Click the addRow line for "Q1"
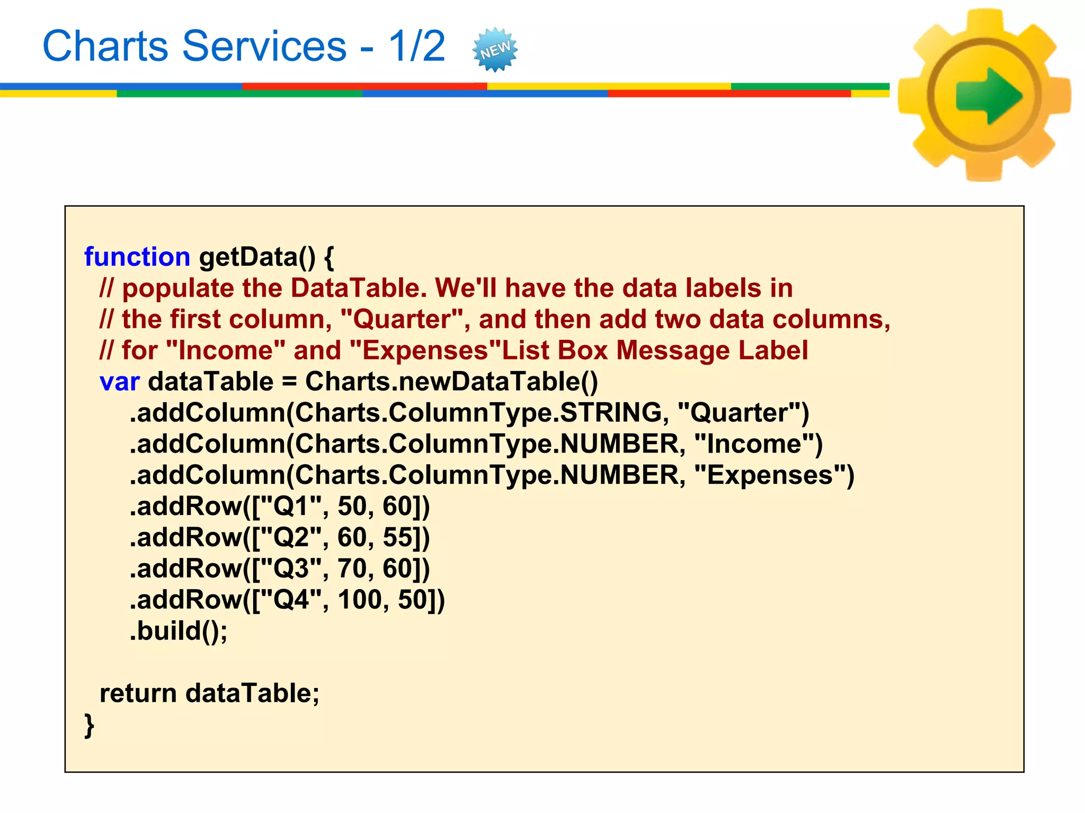1085x813 pixels. tap(280, 507)
